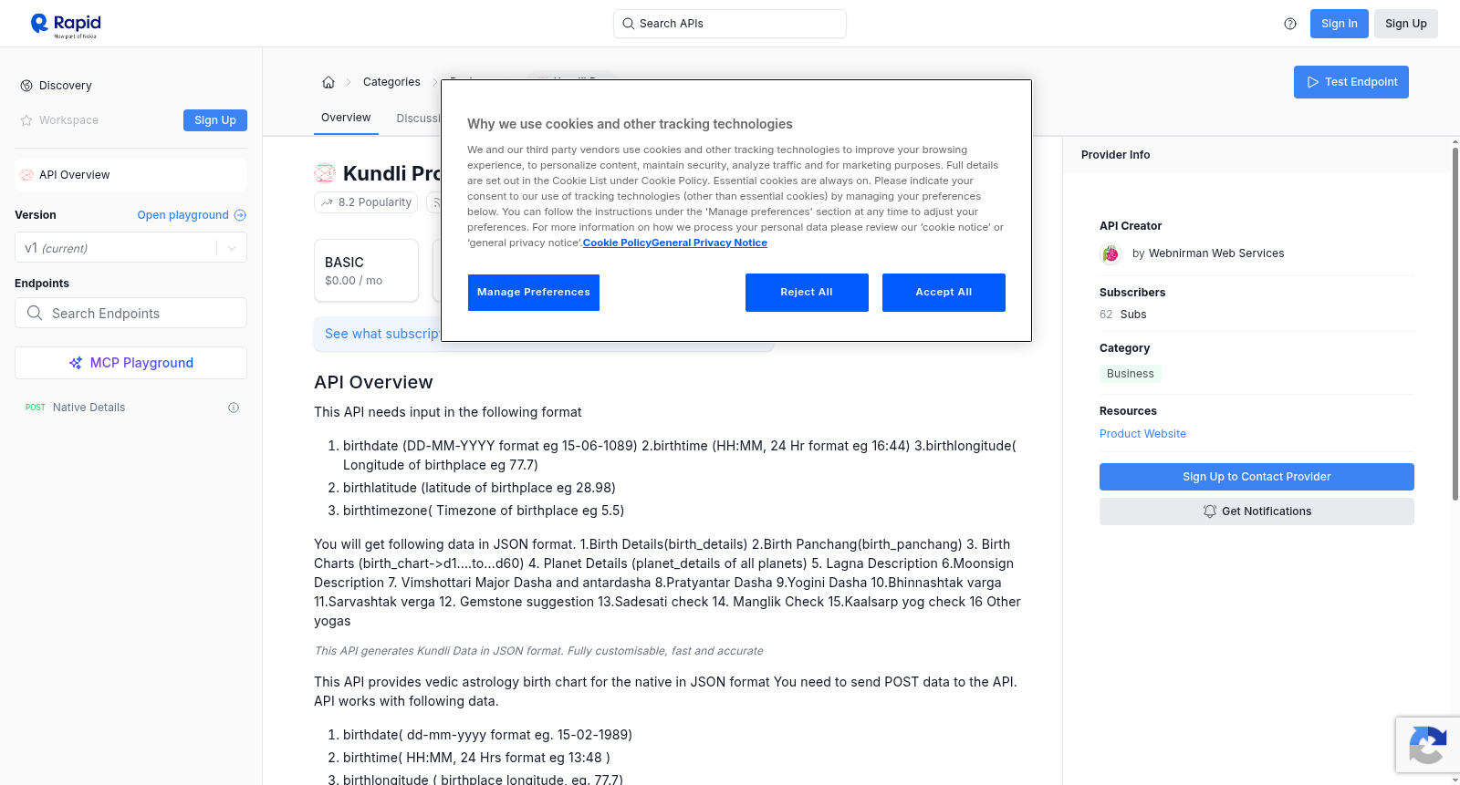
Task: Expand the v1 (current) version dropdown
Action: pyautogui.click(x=130, y=248)
